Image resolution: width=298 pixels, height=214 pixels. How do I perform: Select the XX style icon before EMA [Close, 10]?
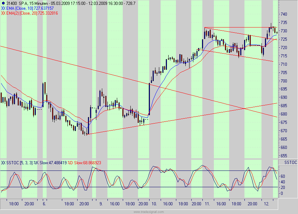(3, 7)
